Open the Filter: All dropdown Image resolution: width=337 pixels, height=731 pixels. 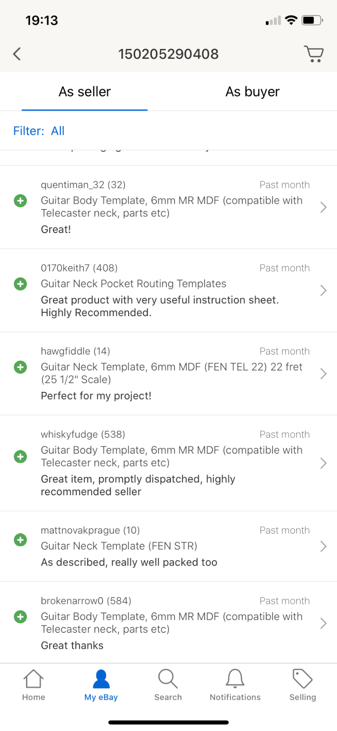click(x=39, y=131)
